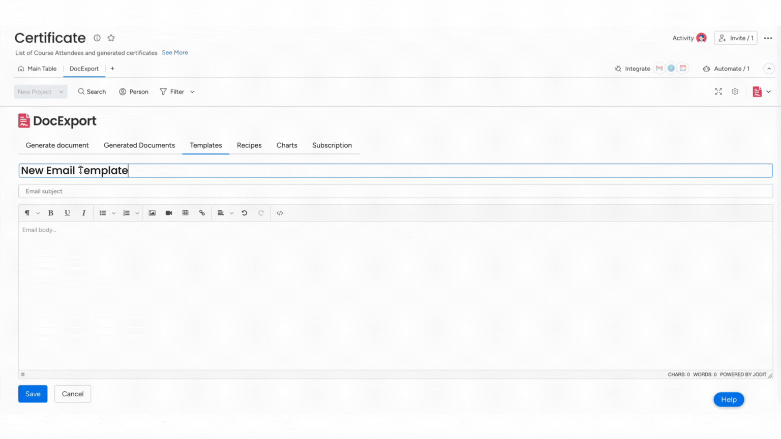The image size is (781, 439).
Task: Open paragraph format dropdown arrow
Action: [38, 213]
